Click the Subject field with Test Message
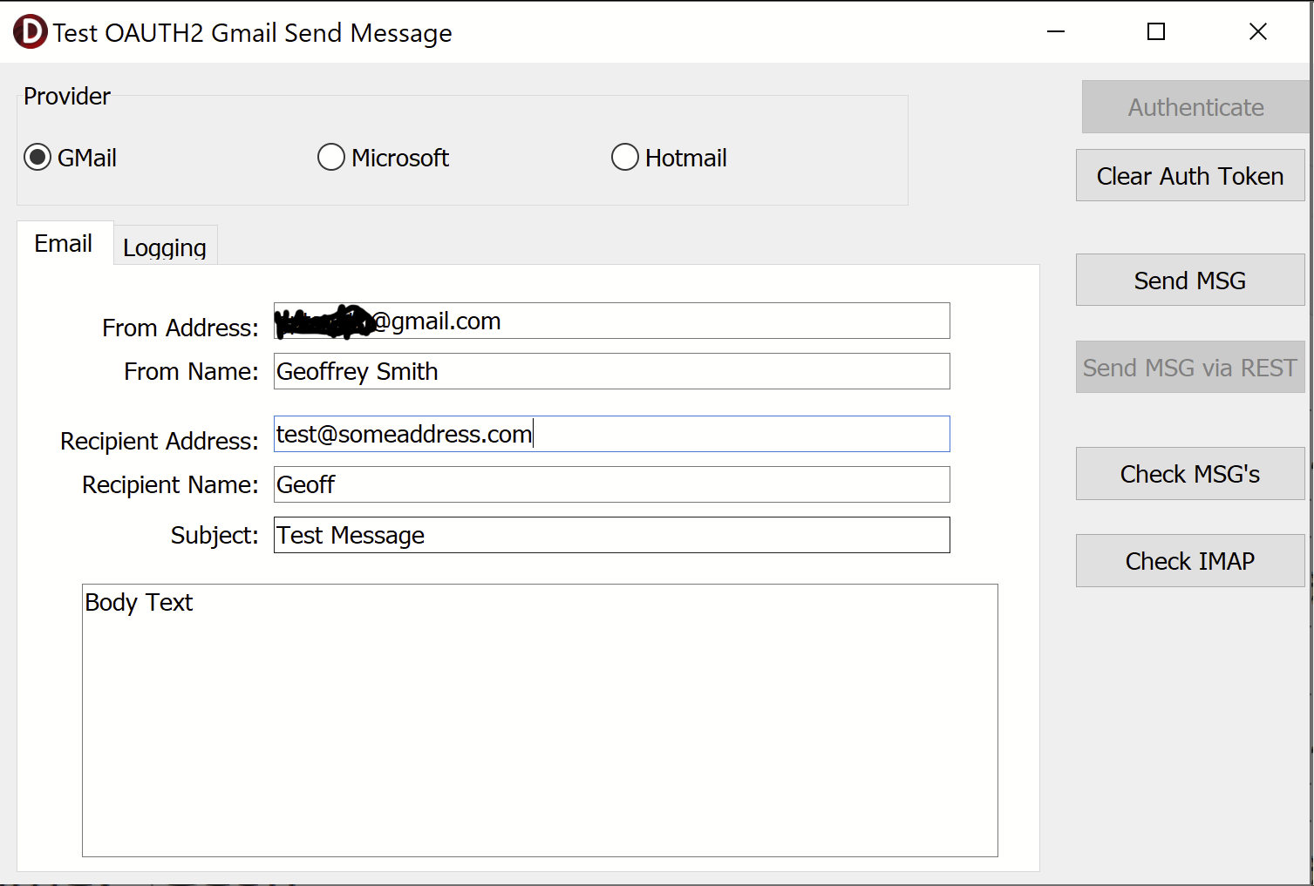1314x886 pixels. pyautogui.click(x=612, y=535)
